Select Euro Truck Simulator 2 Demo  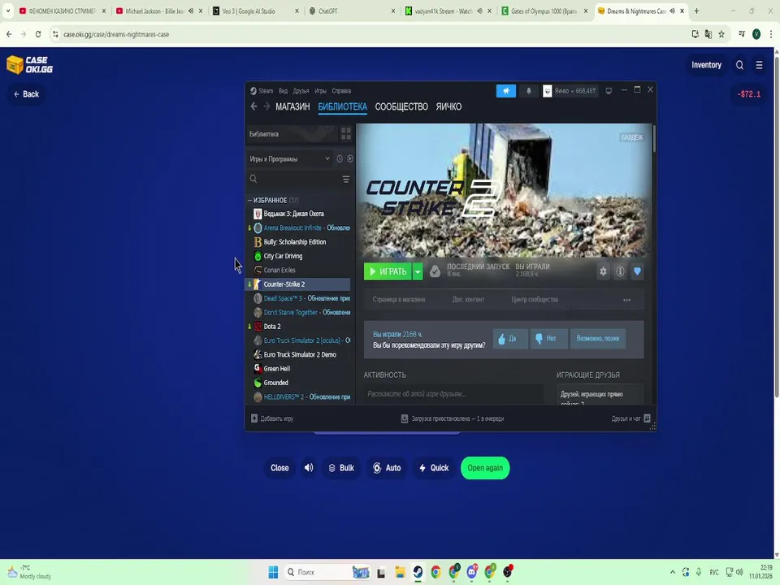tap(299, 355)
